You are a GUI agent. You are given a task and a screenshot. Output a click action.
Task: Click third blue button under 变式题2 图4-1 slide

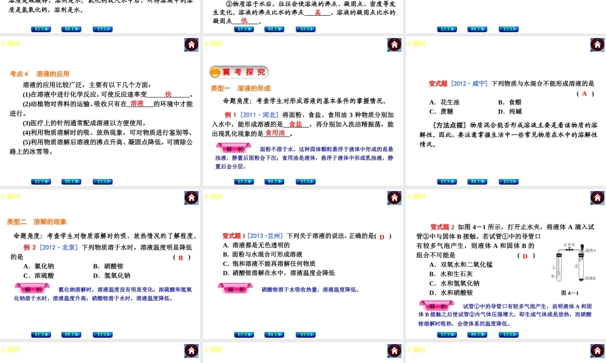click(508, 335)
